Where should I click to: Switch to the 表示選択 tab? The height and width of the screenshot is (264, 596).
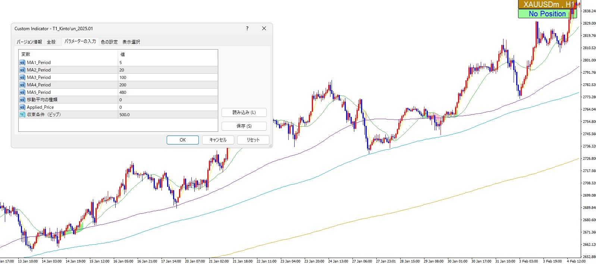coord(131,42)
